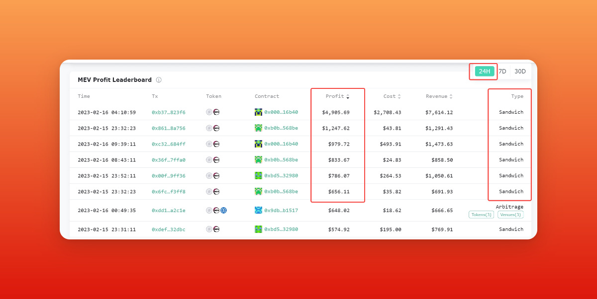This screenshot has height=299, width=597.
Task: Open transaction 0x861…8a756
Action: [169, 128]
